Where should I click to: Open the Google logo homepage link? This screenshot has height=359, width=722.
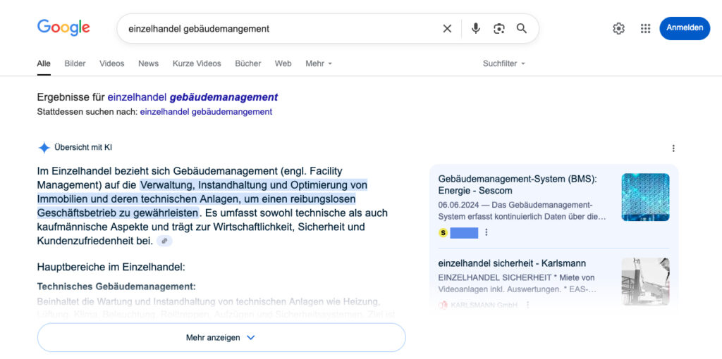click(x=63, y=27)
